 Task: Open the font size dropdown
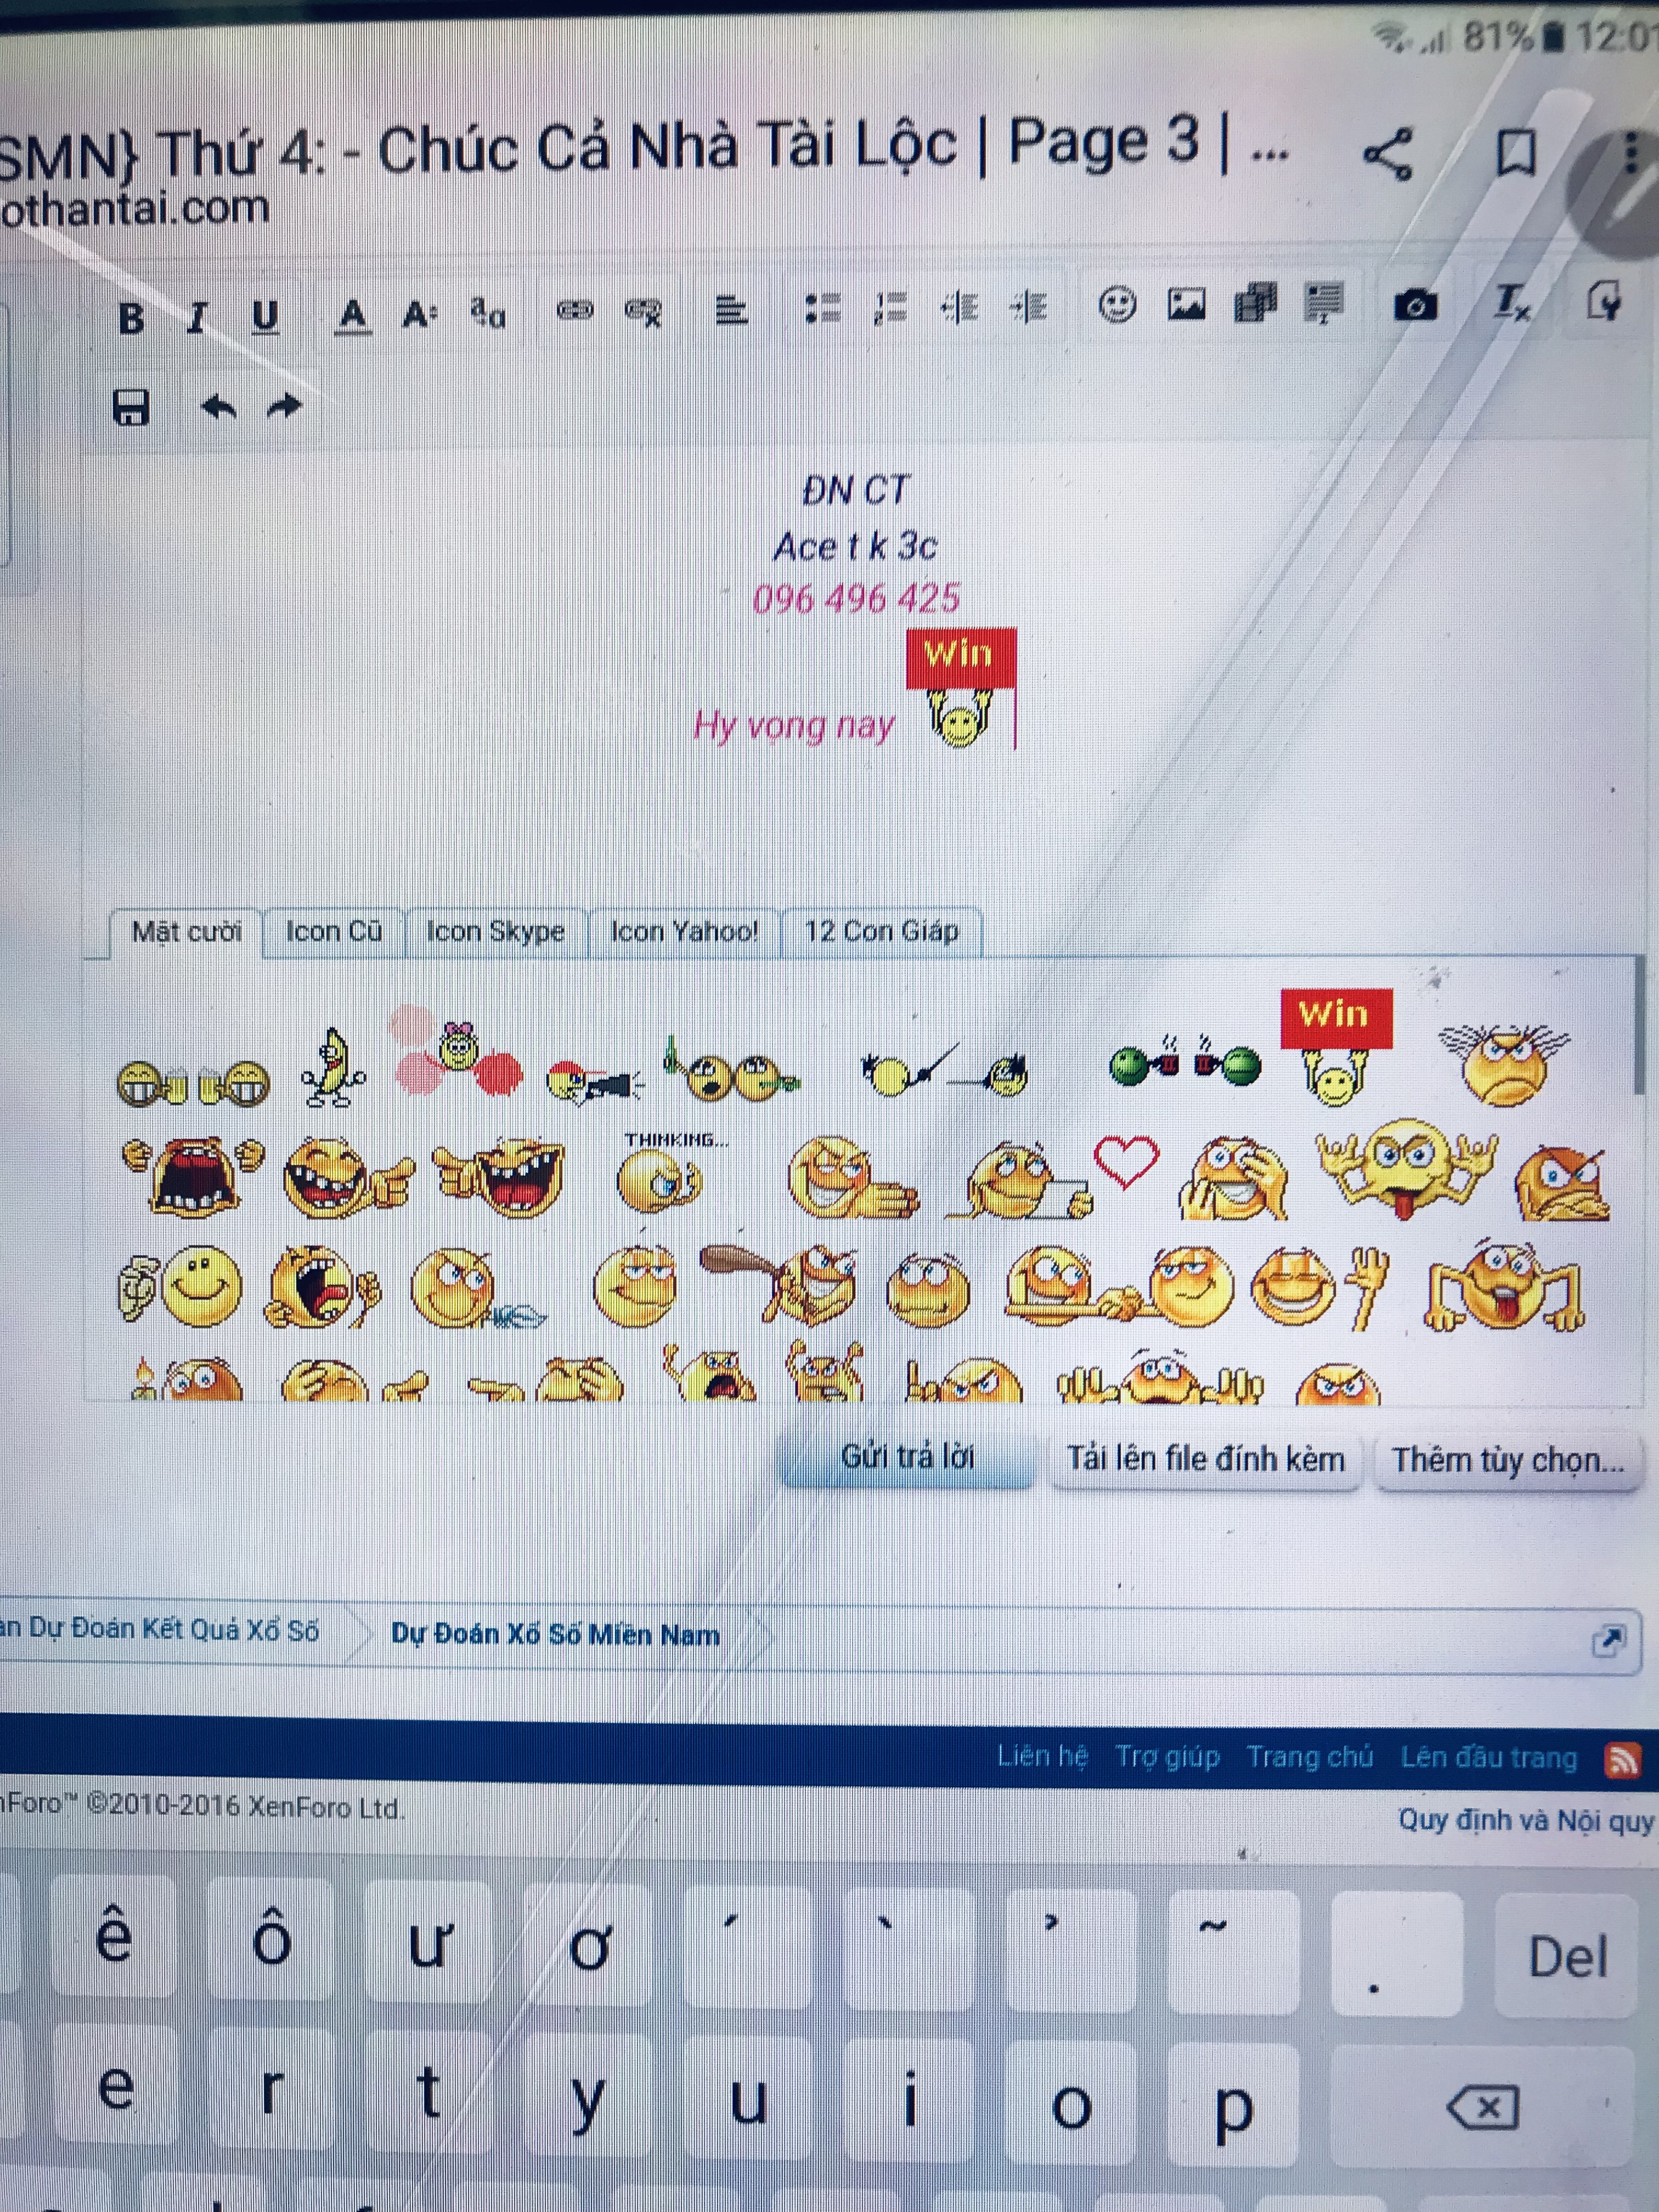(419, 316)
